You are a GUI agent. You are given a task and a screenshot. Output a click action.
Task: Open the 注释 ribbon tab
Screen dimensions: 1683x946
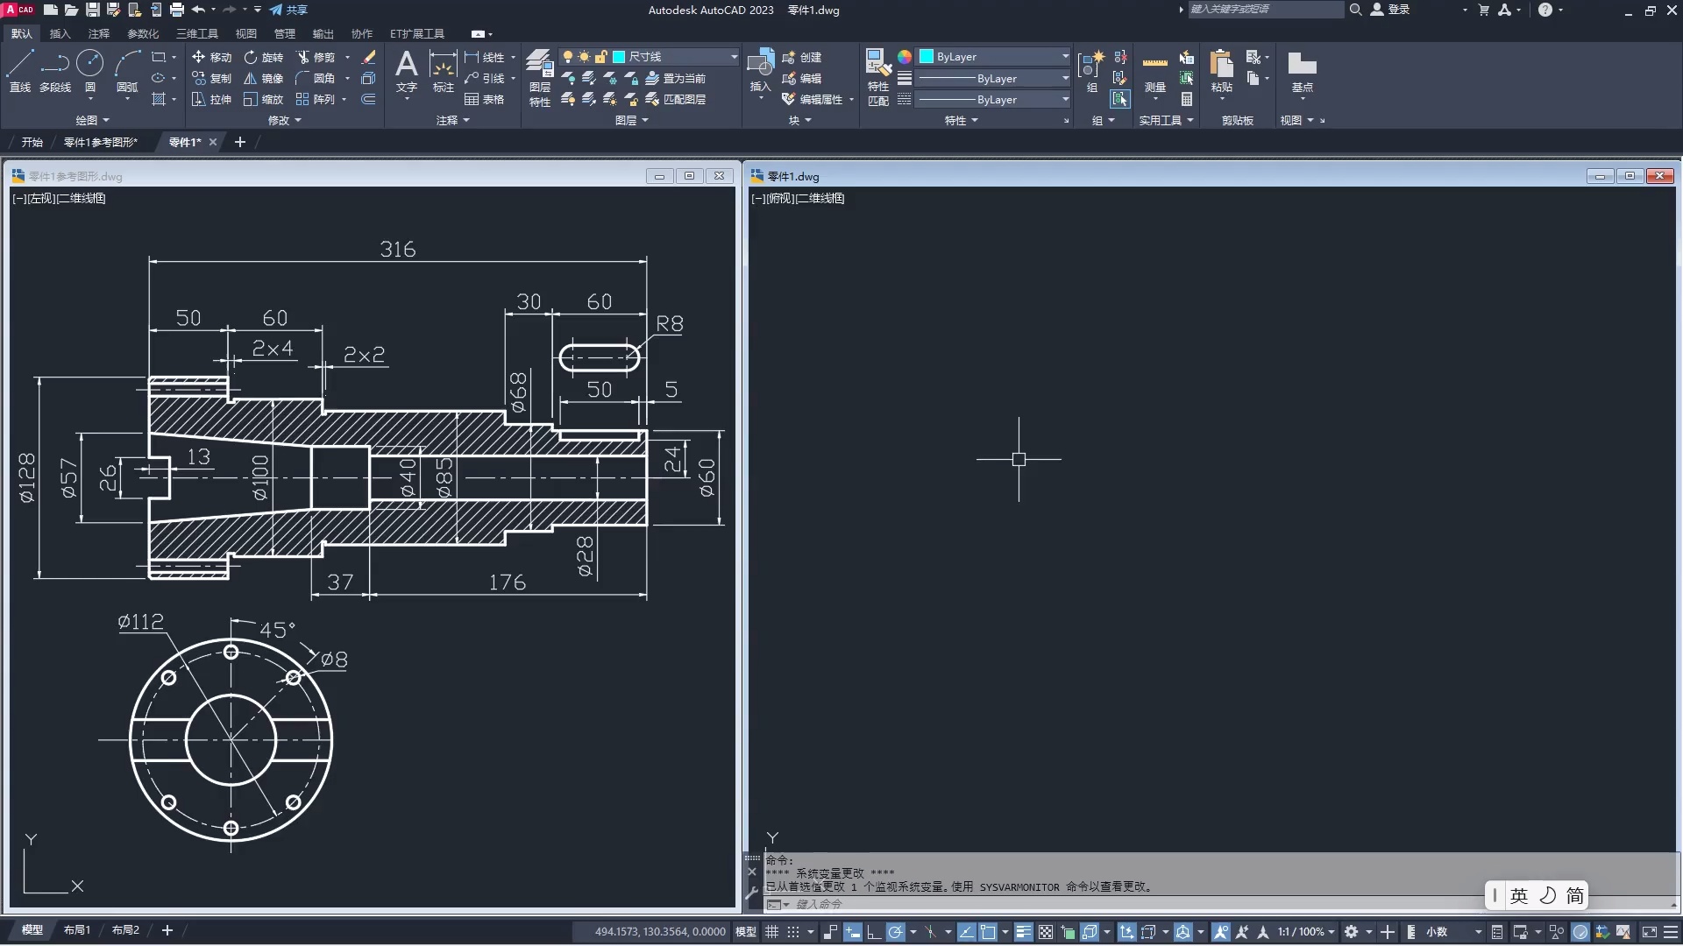click(98, 34)
